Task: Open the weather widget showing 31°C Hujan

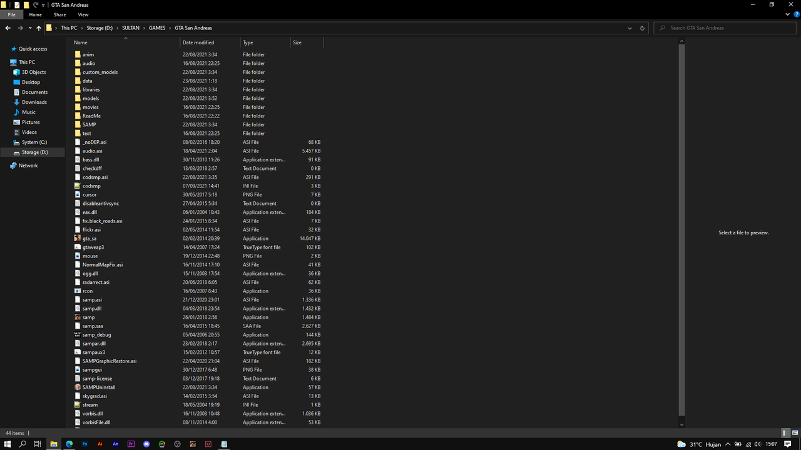Action: click(698, 444)
